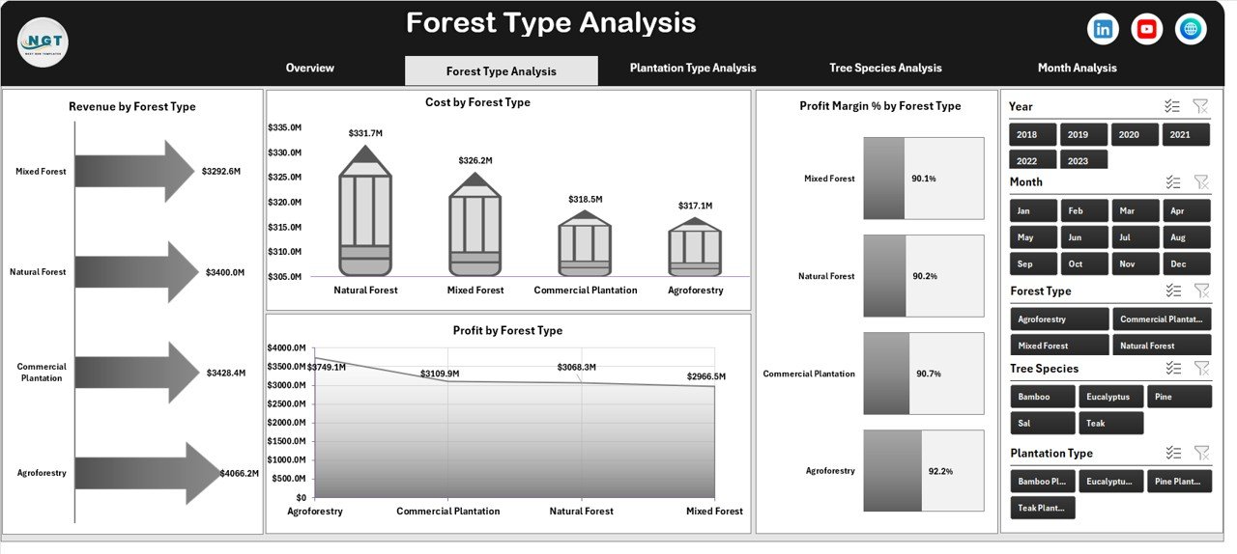
Task: Filter by Agroforestry forest type slicer button
Action: click(1059, 319)
